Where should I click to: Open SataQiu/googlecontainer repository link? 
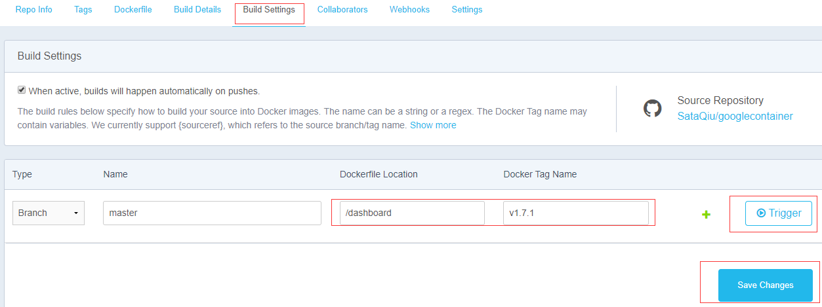[735, 117]
